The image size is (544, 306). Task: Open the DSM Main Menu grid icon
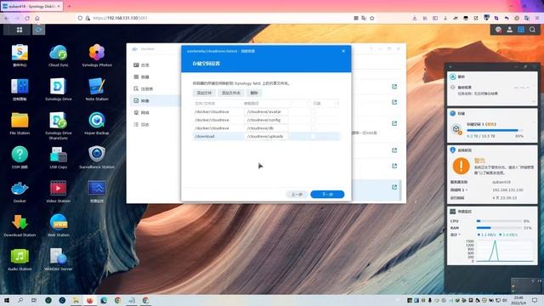pos(20,30)
